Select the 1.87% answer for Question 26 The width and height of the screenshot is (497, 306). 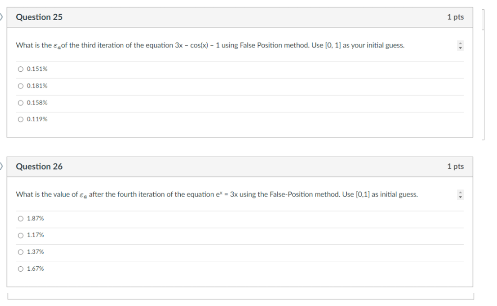[21, 219]
